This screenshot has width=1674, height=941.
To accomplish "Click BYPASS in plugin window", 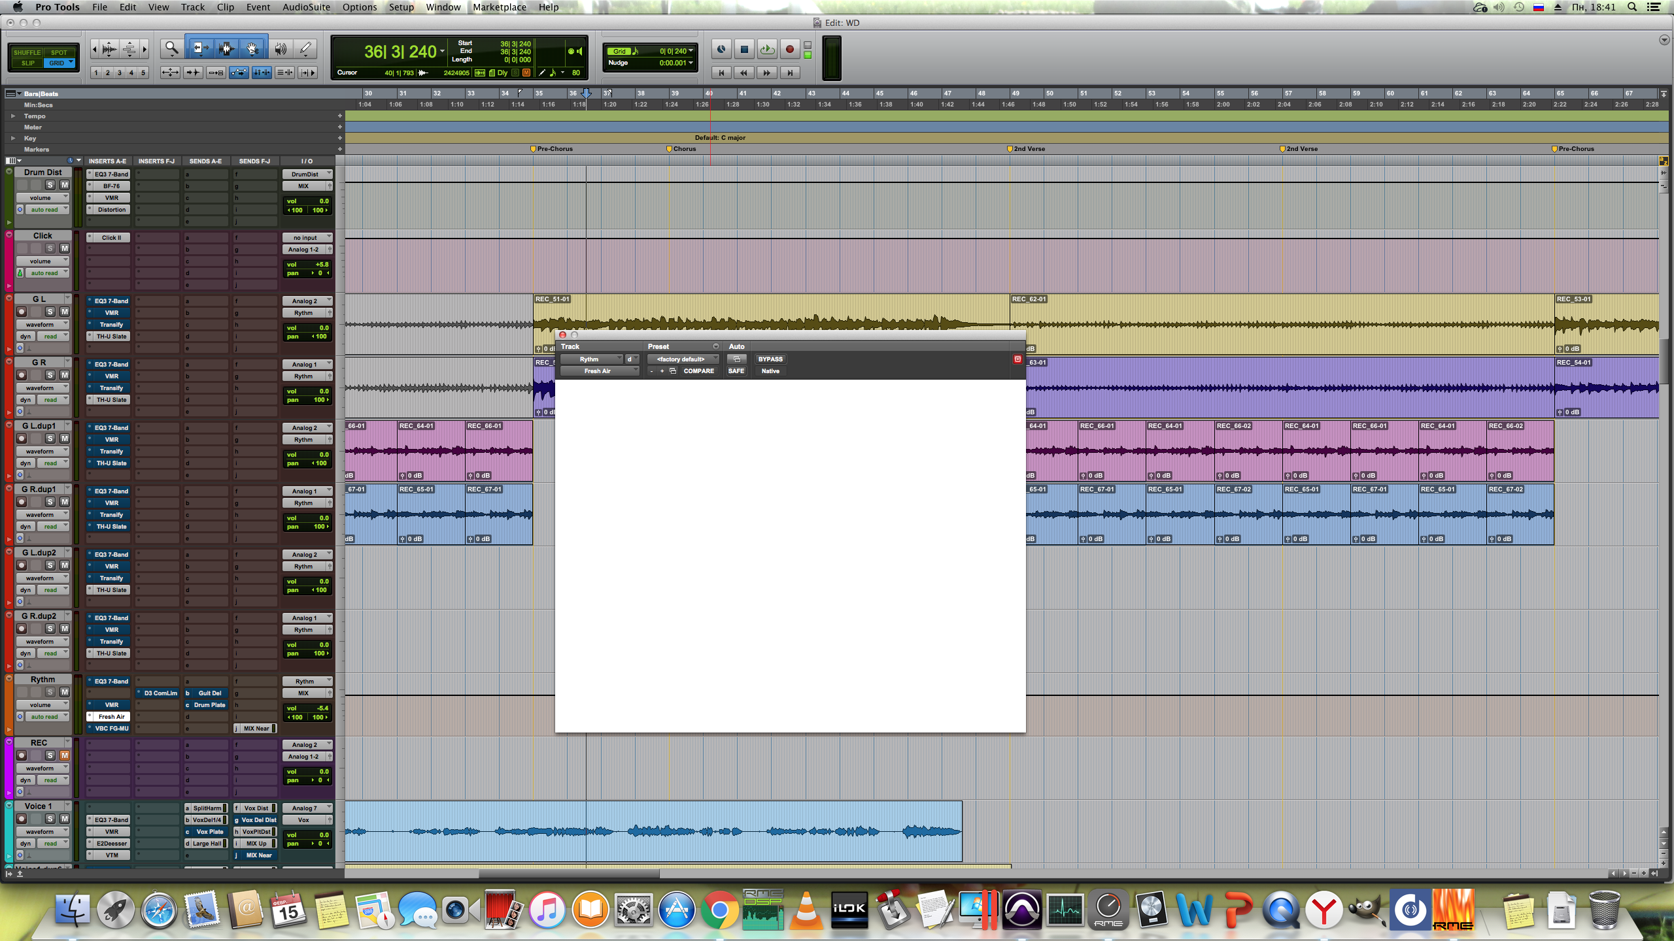I will (x=770, y=359).
